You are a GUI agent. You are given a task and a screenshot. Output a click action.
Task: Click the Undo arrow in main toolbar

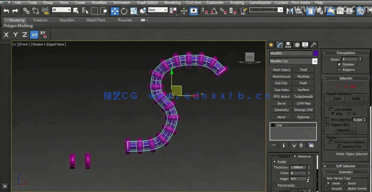point(6,11)
